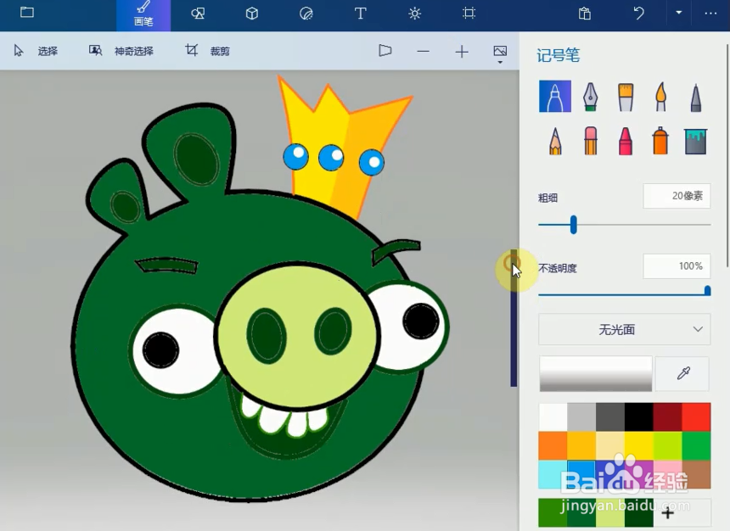
Task: Choose the pale cream color swatch
Action: point(609,446)
